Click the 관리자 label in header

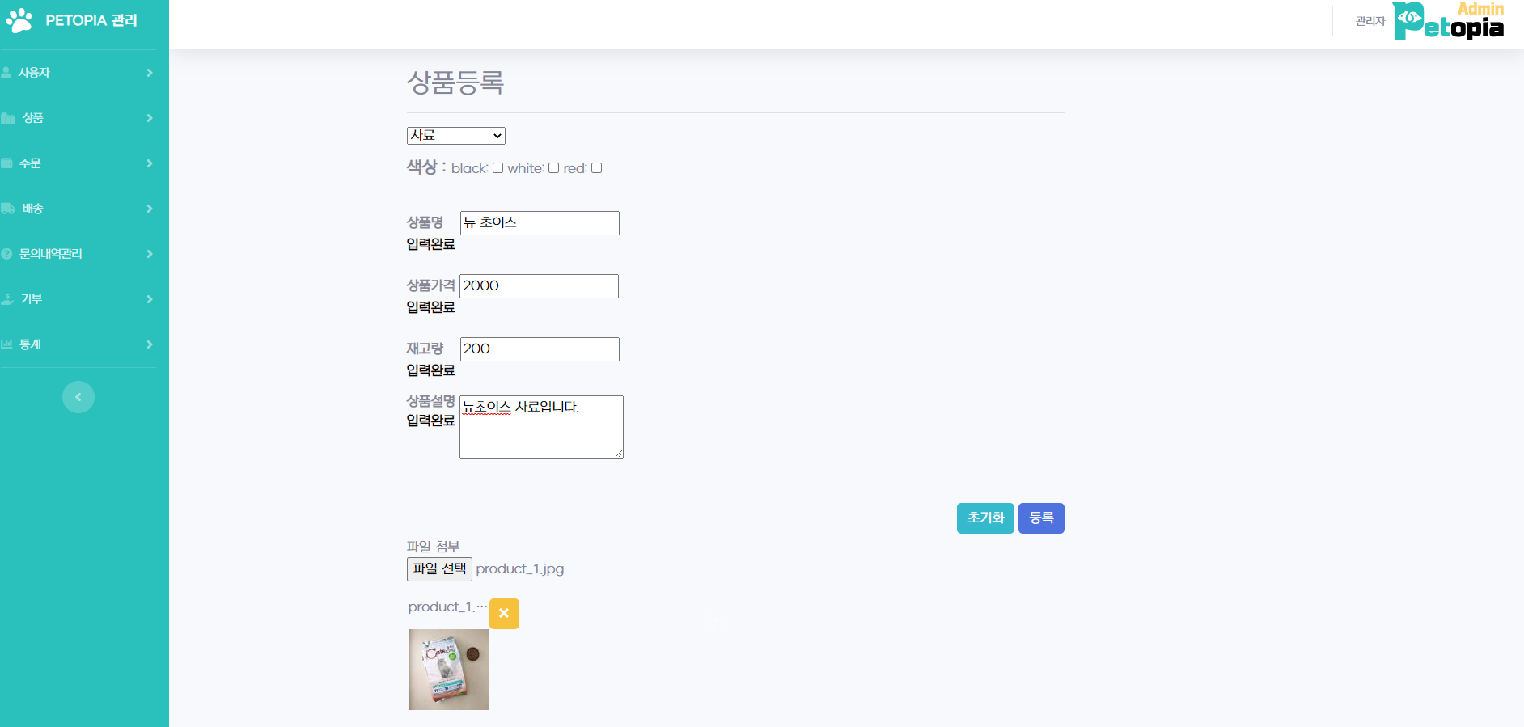coord(1370,21)
